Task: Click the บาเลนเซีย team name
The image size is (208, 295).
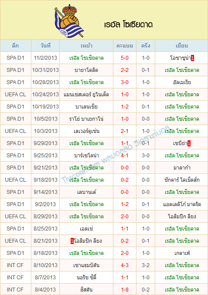Action: (x=86, y=107)
